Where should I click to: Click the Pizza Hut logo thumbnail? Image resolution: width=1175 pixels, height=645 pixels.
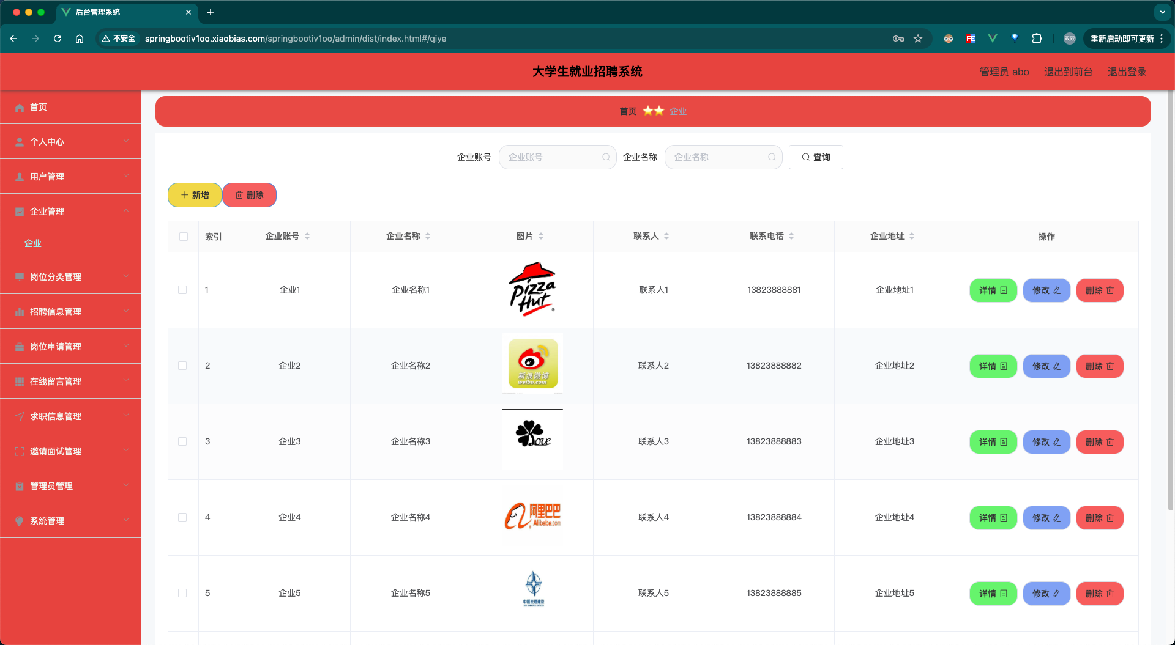(532, 289)
